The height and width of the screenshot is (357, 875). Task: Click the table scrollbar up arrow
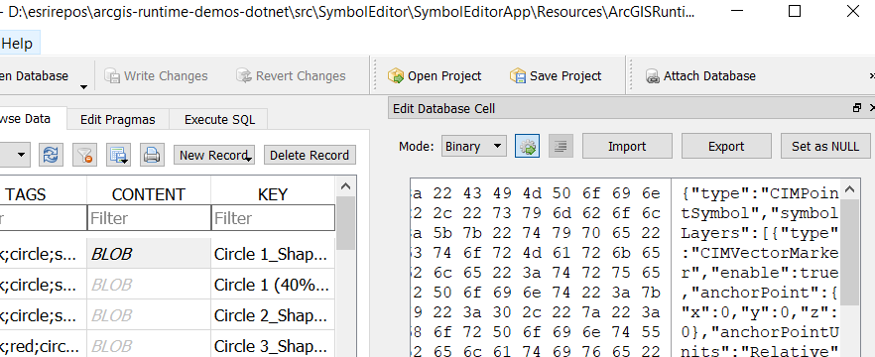pos(345,186)
